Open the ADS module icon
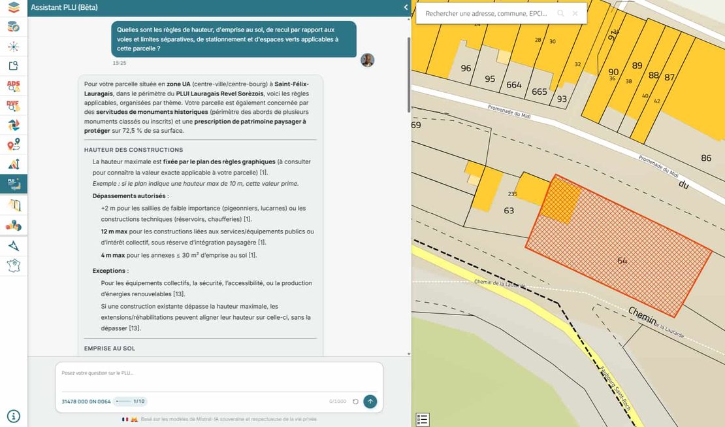This screenshot has height=427, width=725. (x=14, y=86)
